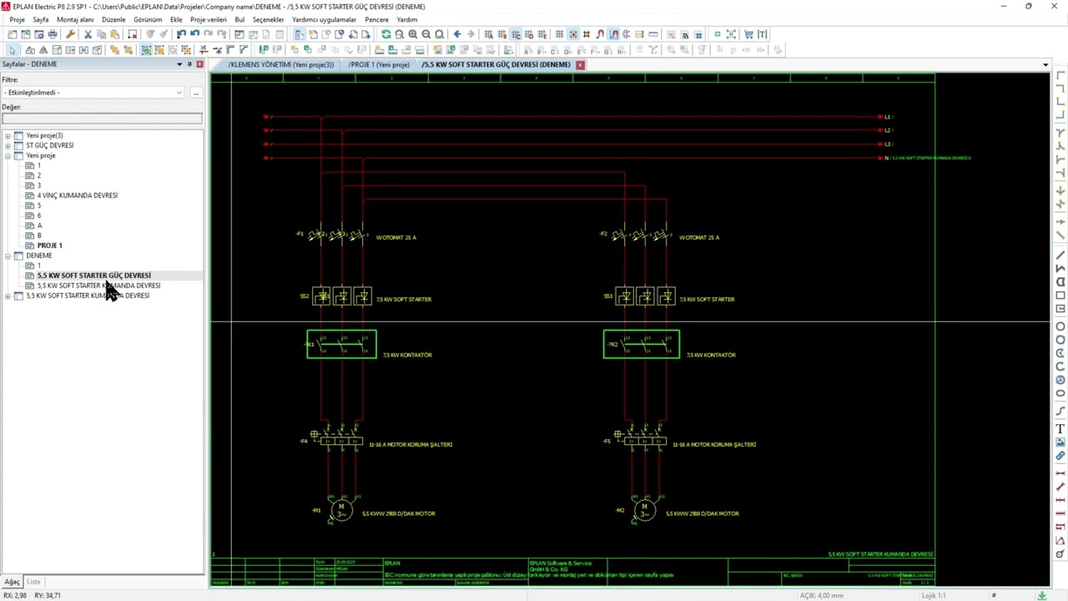The width and height of the screenshot is (1068, 601).
Task: Click the Paste clipboard icon
Action: tap(114, 34)
